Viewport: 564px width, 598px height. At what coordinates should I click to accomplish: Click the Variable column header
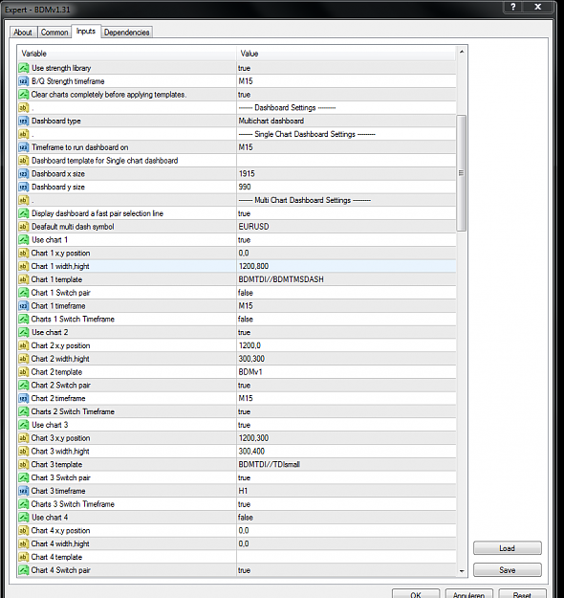coord(126,54)
